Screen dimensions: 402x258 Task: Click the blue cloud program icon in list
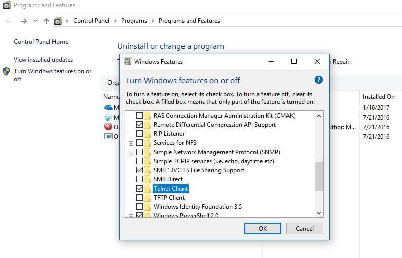pos(108,108)
